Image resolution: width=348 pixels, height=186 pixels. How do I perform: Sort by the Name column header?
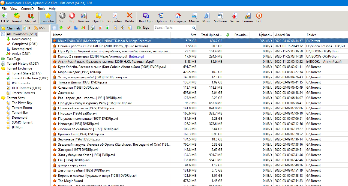click(111, 35)
